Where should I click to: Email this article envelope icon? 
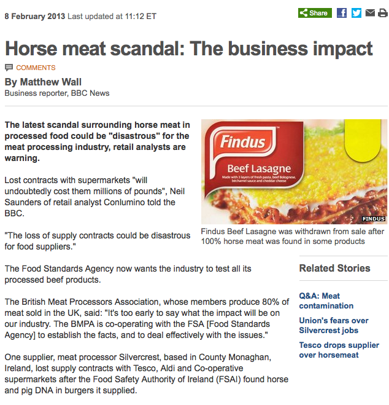(370, 13)
